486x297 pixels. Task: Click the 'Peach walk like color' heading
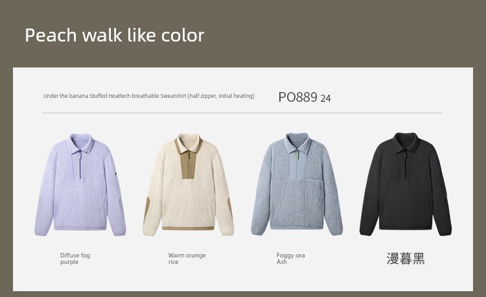[114, 35]
